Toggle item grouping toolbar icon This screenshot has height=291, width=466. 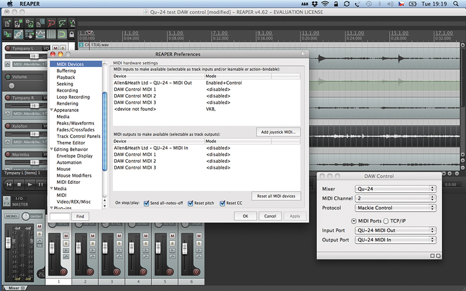(x=19, y=34)
